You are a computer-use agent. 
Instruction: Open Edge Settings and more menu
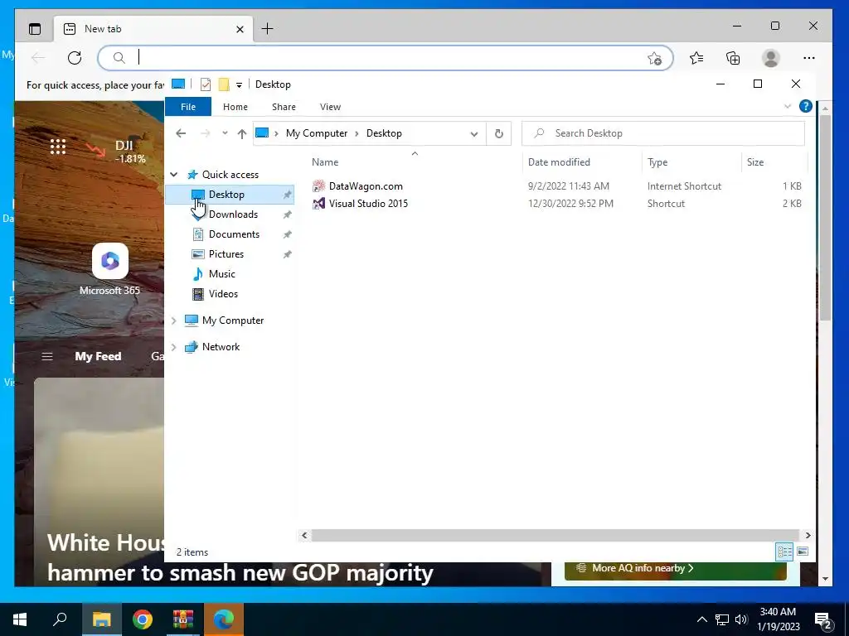[809, 58]
